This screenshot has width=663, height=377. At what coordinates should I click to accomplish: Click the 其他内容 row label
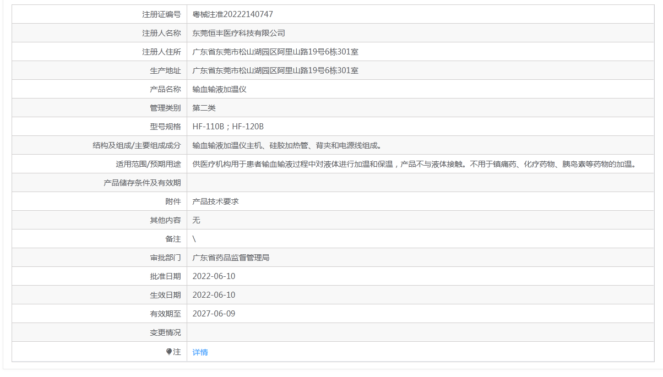(165, 220)
